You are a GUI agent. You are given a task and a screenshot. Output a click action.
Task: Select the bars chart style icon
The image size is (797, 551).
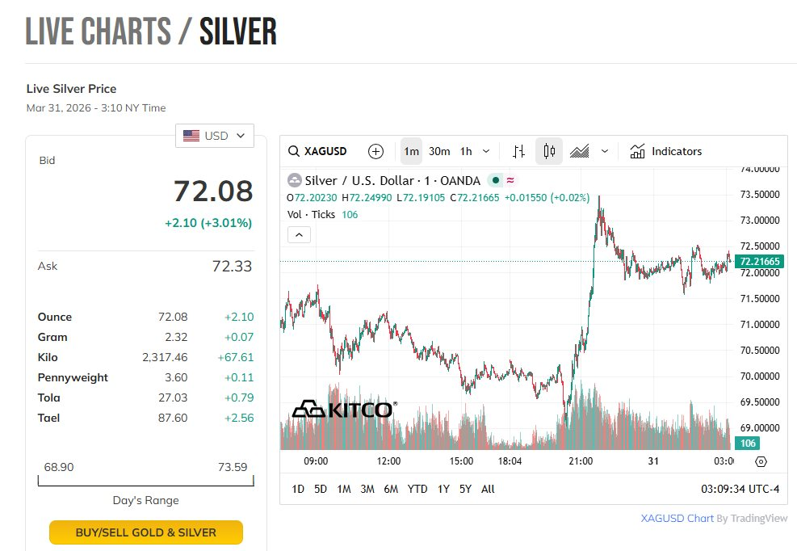coord(519,151)
